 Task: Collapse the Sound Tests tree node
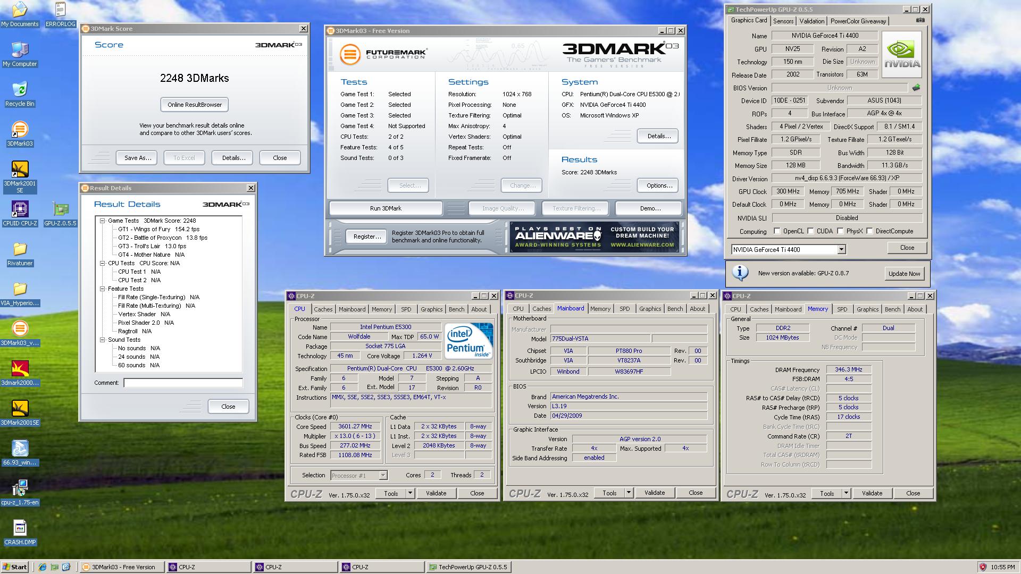coord(103,340)
